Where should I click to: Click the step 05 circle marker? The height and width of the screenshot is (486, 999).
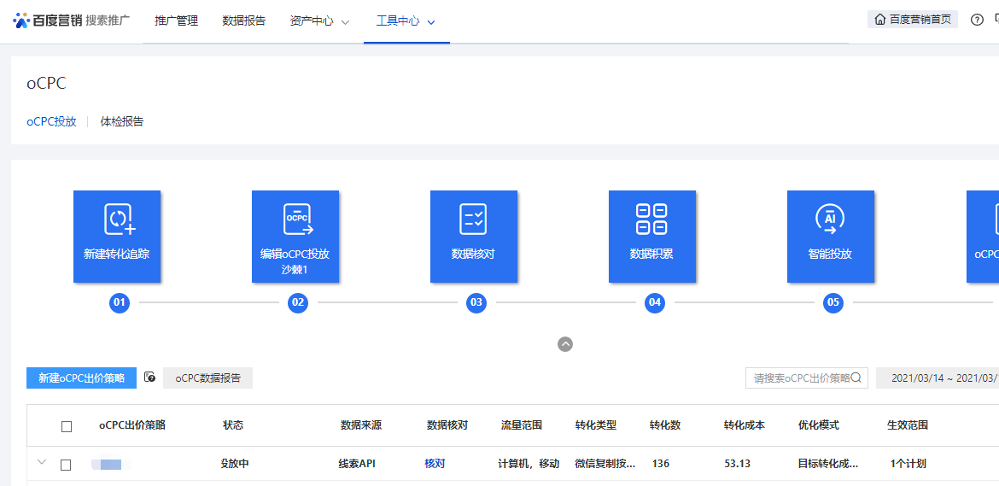(x=832, y=302)
